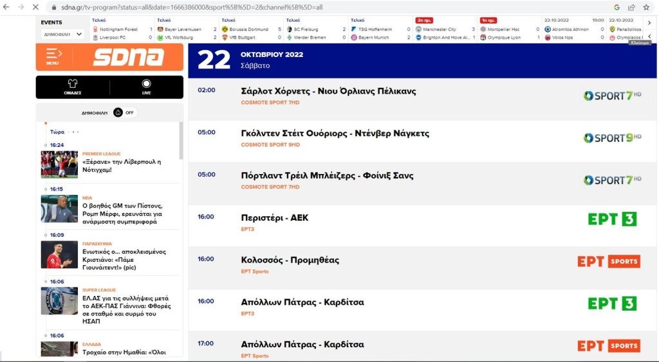
Task: Open Manchester City vs Brighton live match
Action: (x=445, y=33)
